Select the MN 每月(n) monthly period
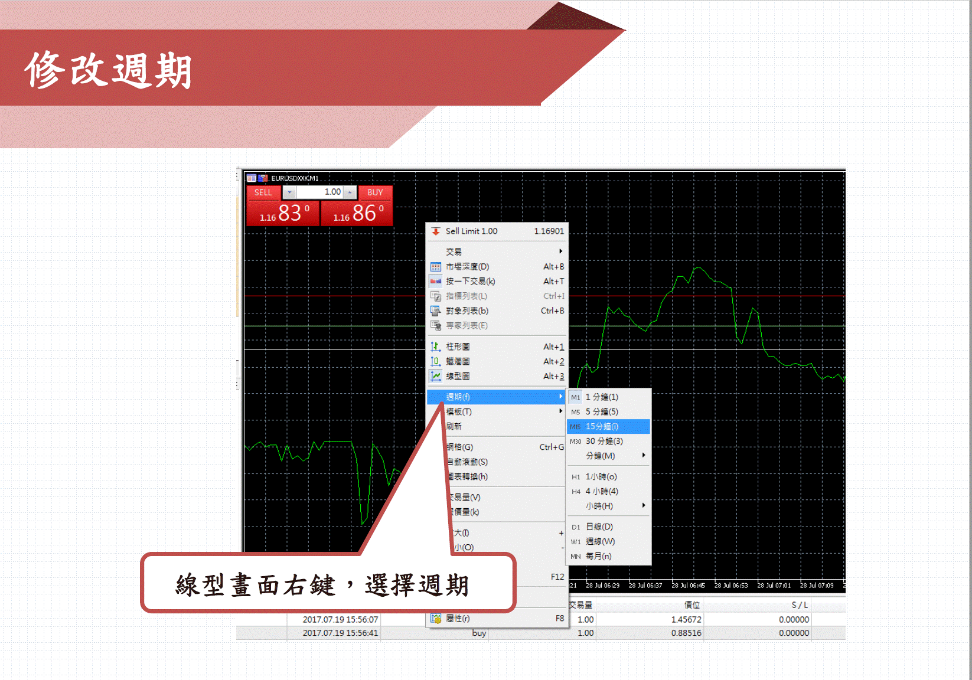The height and width of the screenshot is (680, 972). pyautogui.click(x=608, y=556)
